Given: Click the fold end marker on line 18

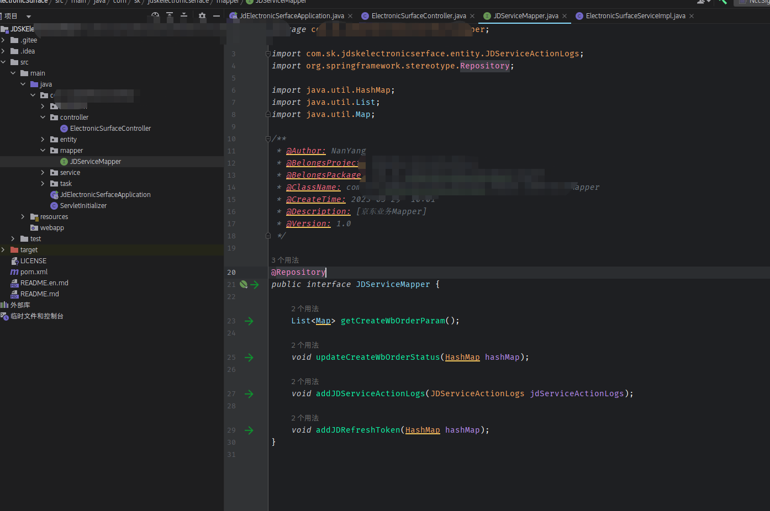Looking at the screenshot, I should (x=268, y=236).
